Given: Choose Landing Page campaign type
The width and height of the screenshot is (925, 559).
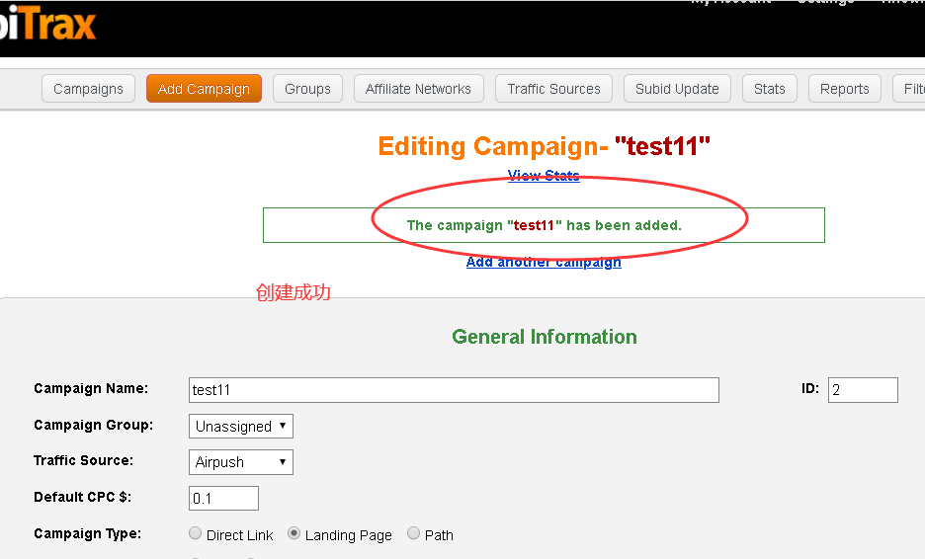Looking at the screenshot, I should (x=294, y=533).
